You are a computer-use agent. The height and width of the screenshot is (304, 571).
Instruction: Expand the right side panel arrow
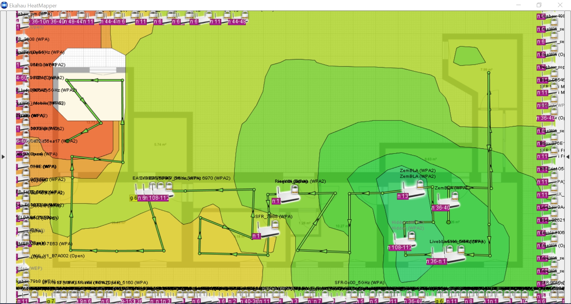tap(568, 157)
